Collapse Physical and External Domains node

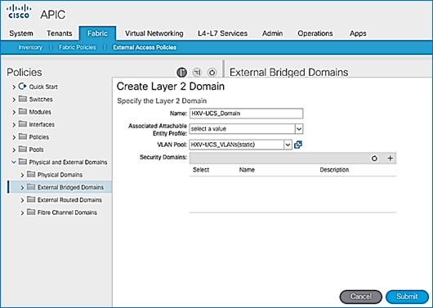point(14,162)
